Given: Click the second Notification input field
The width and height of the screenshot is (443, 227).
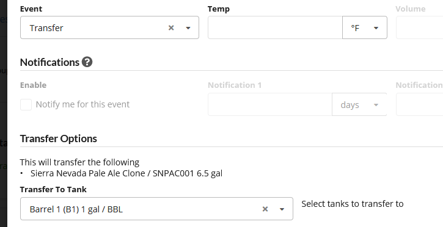Looking at the screenshot, I should click(x=420, y=104).
